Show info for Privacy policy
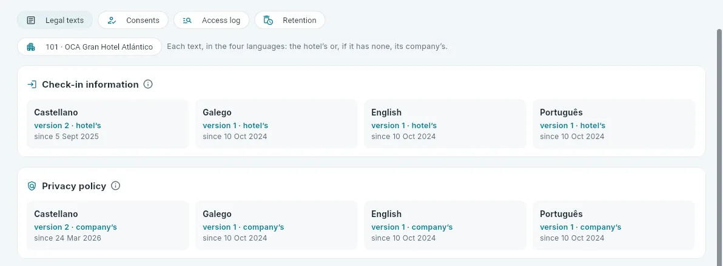Viewport: 723px width, 266px height. point(116,186)
